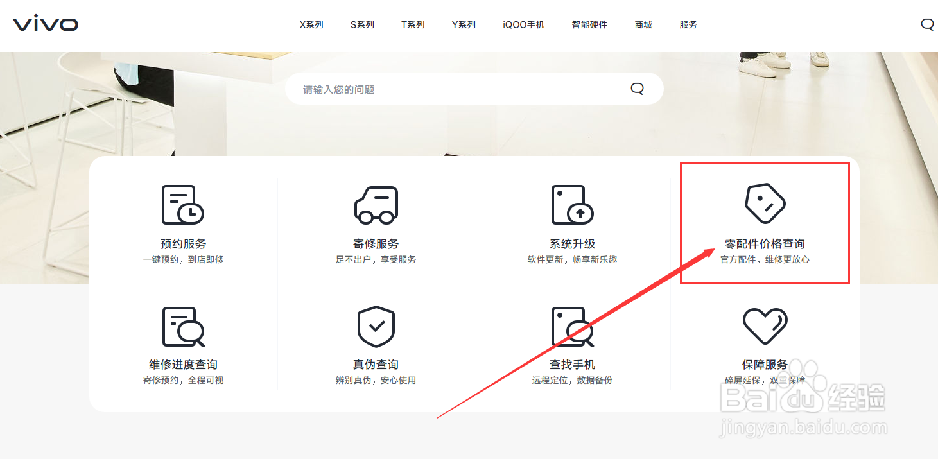Open 保障服务 via its text label
Viewport: 938px width, 459px height.
[x=765, y=364]
